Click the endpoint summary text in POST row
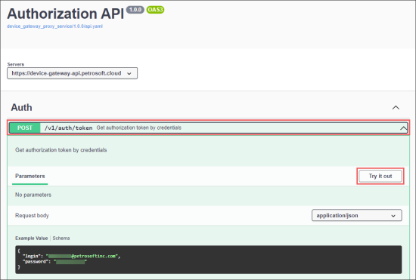This screenshot has width=416, height=280. [138, 128]
